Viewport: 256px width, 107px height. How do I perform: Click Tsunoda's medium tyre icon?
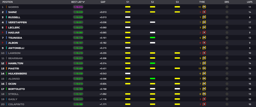click(x=204, y=38)
